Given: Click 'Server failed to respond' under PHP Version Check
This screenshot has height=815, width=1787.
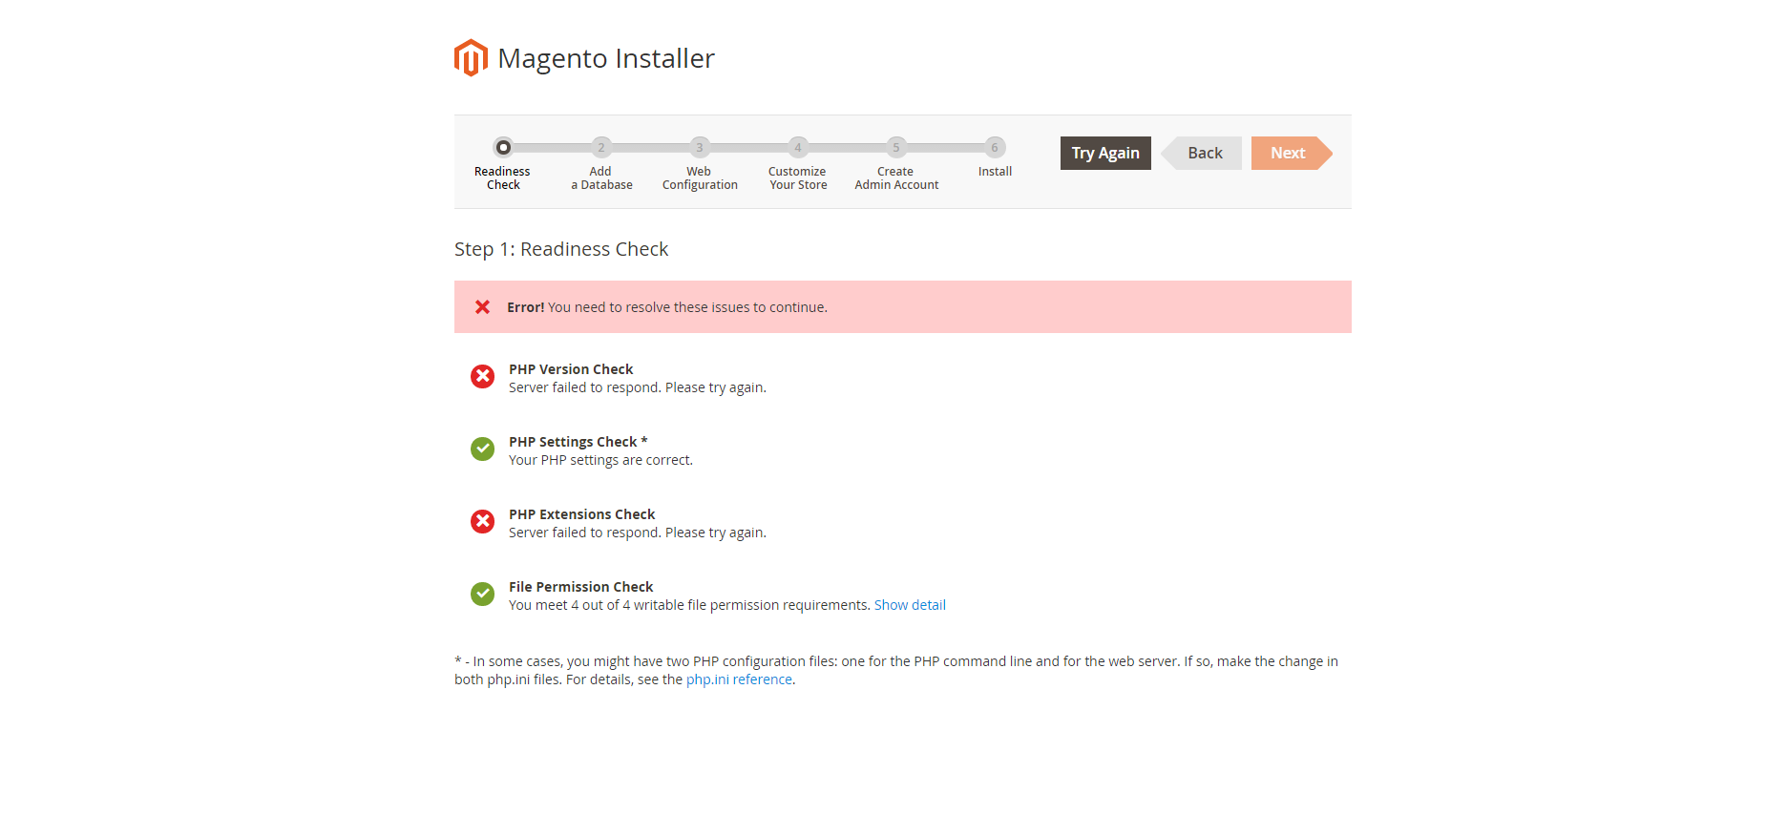Looking at the screenshot, I should click(x=638, y=387).
